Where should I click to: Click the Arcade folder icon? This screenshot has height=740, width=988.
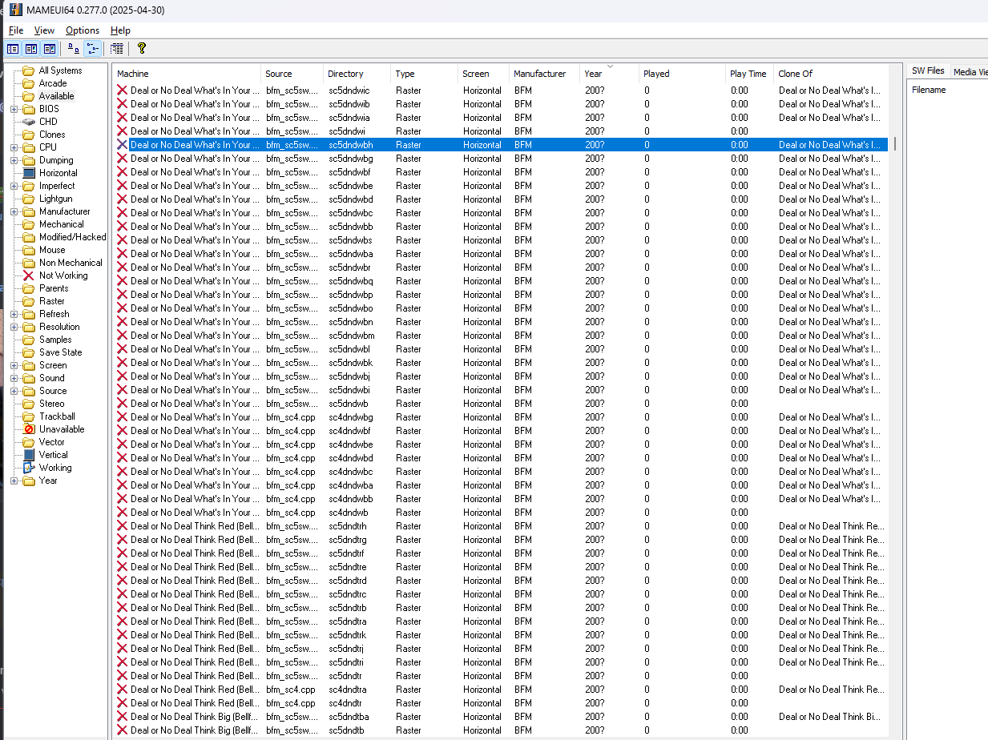click(28, 83)
